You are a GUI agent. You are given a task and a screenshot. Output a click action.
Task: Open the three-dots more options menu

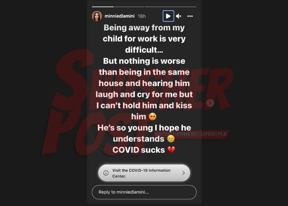190,16
